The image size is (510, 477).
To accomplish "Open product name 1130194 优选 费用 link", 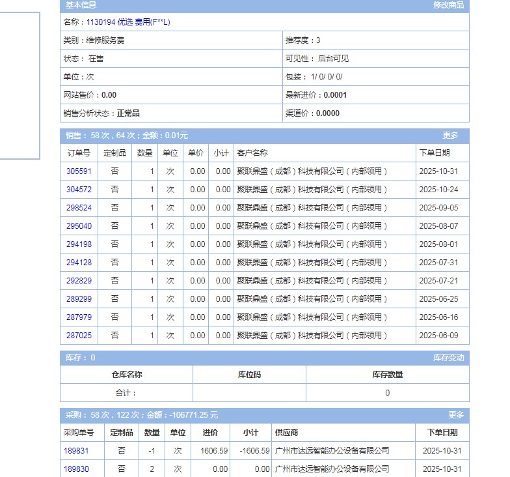I will tap(128, 22).
